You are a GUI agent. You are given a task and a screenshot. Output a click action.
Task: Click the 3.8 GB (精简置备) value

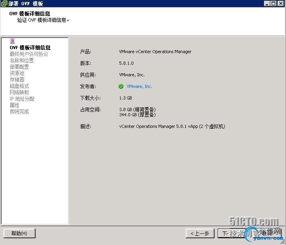coord(137,110)
